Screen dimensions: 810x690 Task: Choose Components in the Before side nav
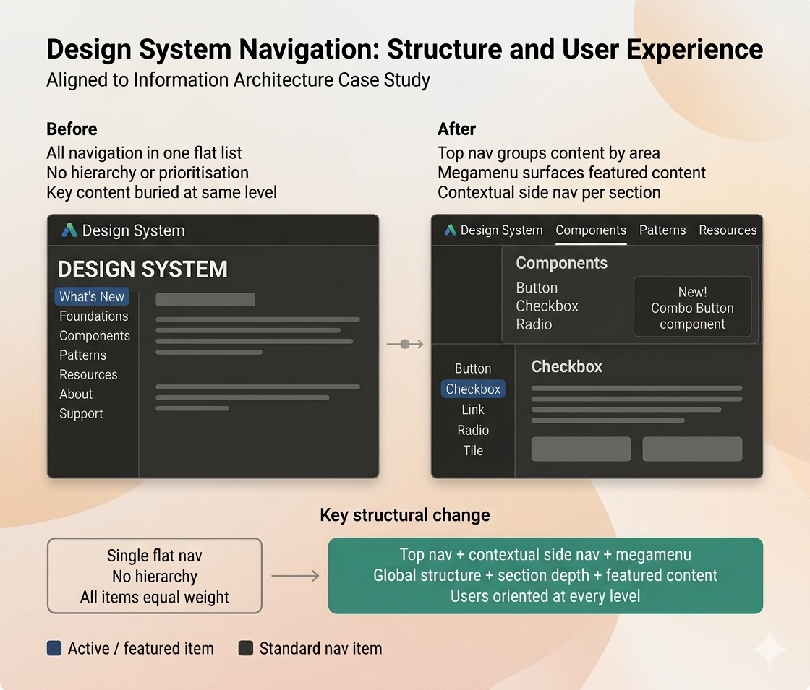pos(95,335)
